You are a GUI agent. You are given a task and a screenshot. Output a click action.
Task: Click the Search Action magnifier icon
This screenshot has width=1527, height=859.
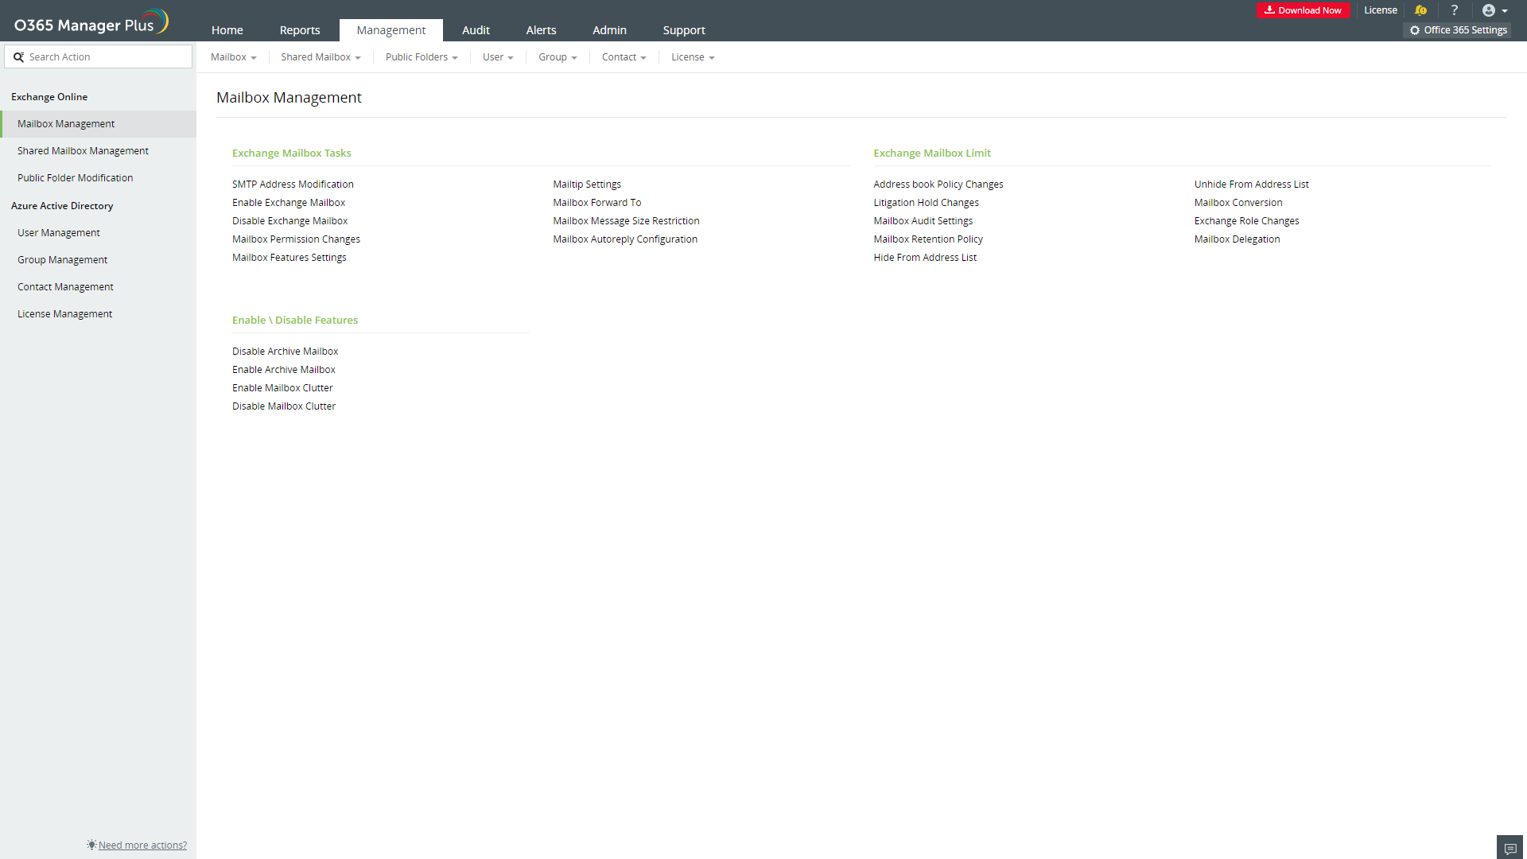click(x=18, y=57)
